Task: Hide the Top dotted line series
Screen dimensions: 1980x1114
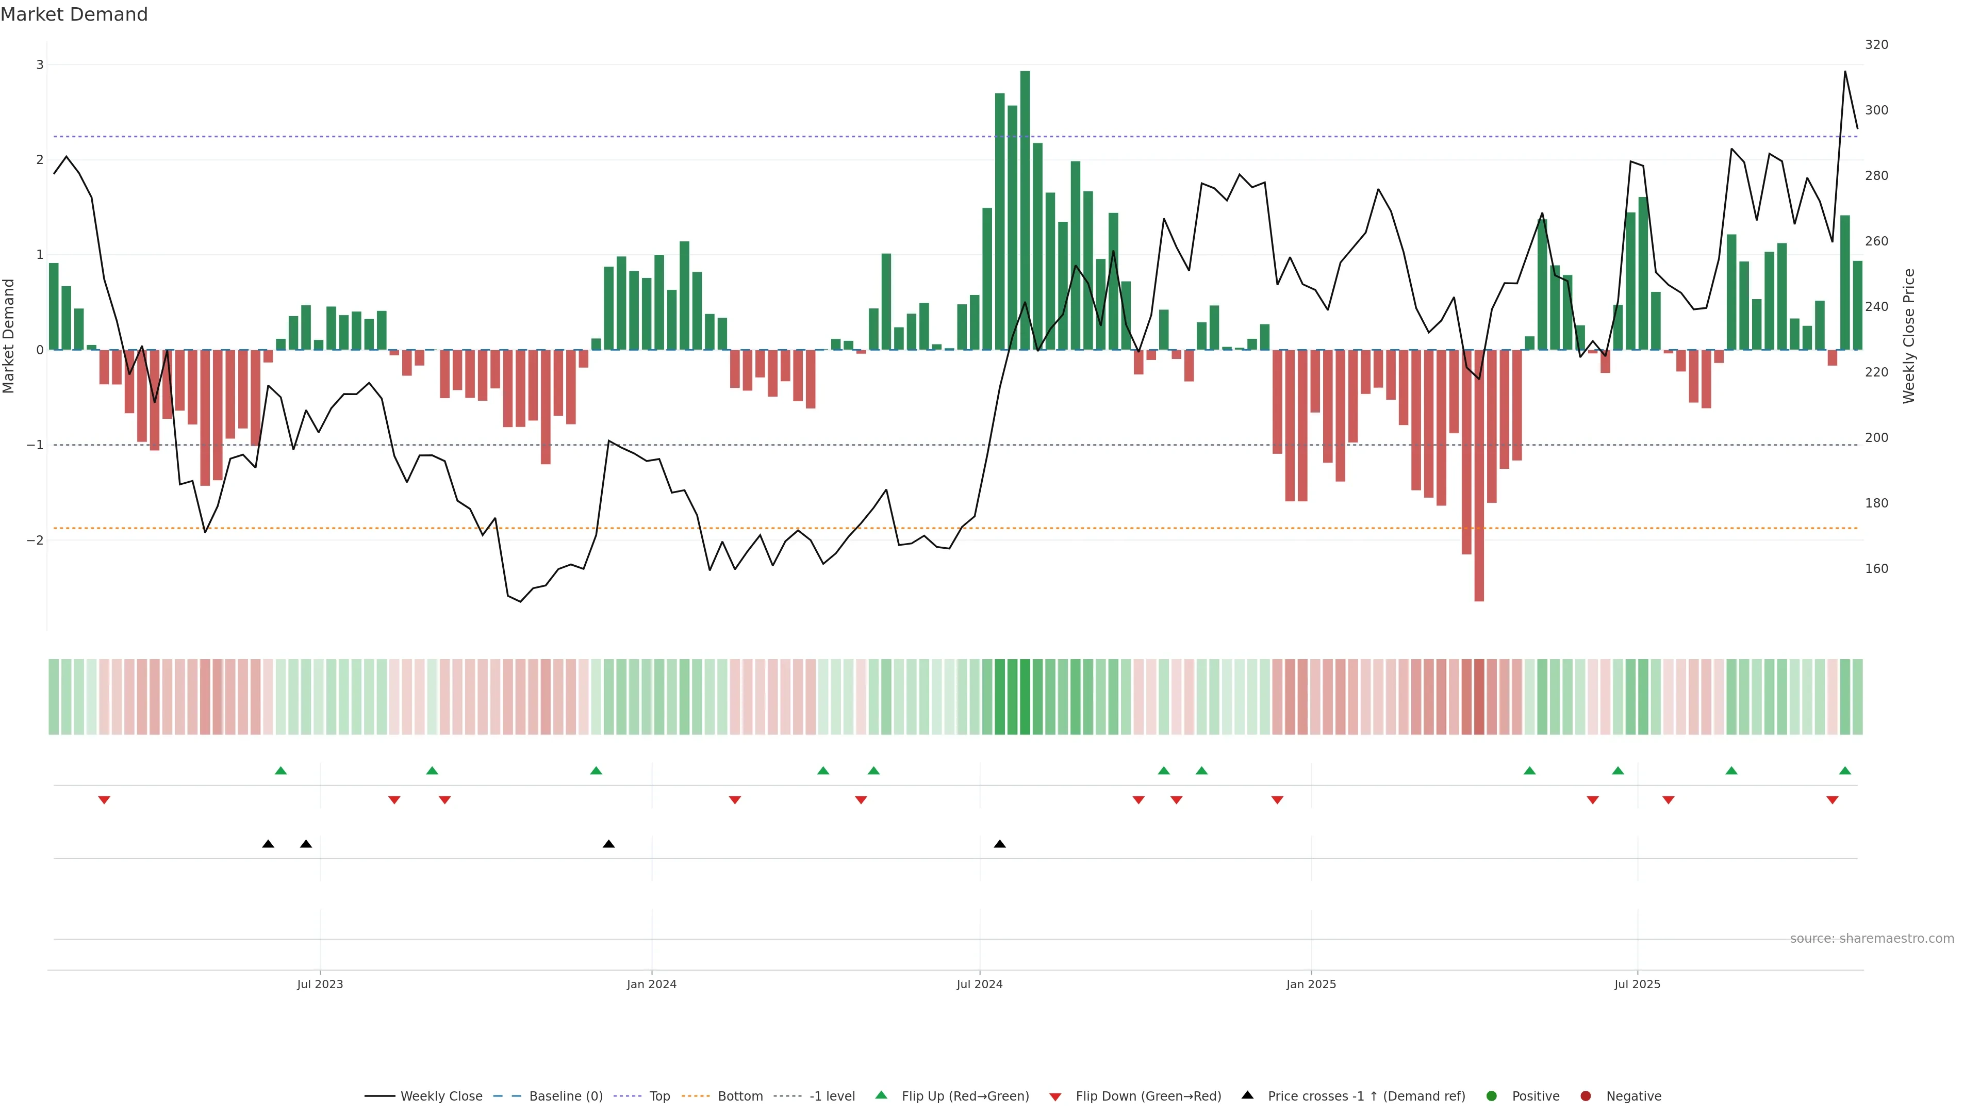Action: tap(659, 1096)
